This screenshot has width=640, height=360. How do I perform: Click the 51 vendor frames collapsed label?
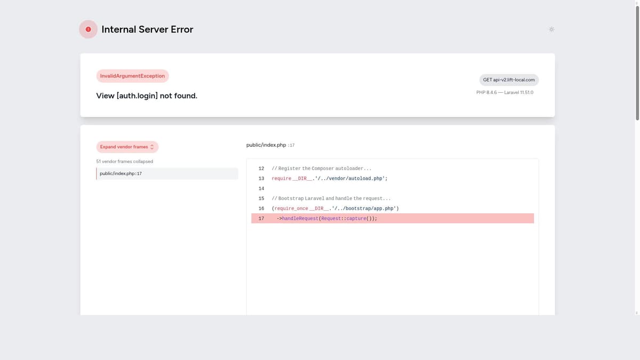(124, 161)
